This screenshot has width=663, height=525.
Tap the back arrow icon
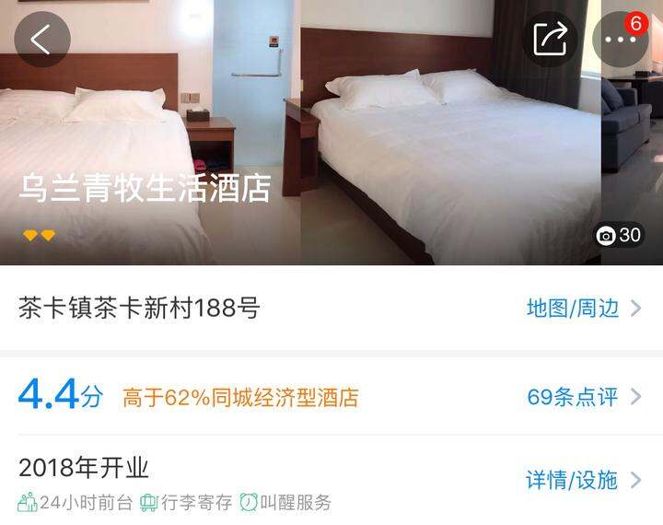(41, 39)
